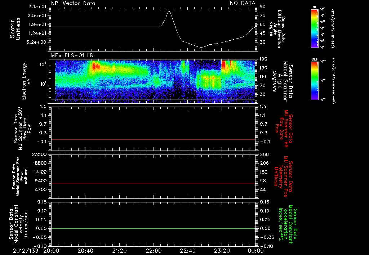369x255 pixels.
Task: Select the 'NPI Vector Data' panel title
Action: point(73,3)
